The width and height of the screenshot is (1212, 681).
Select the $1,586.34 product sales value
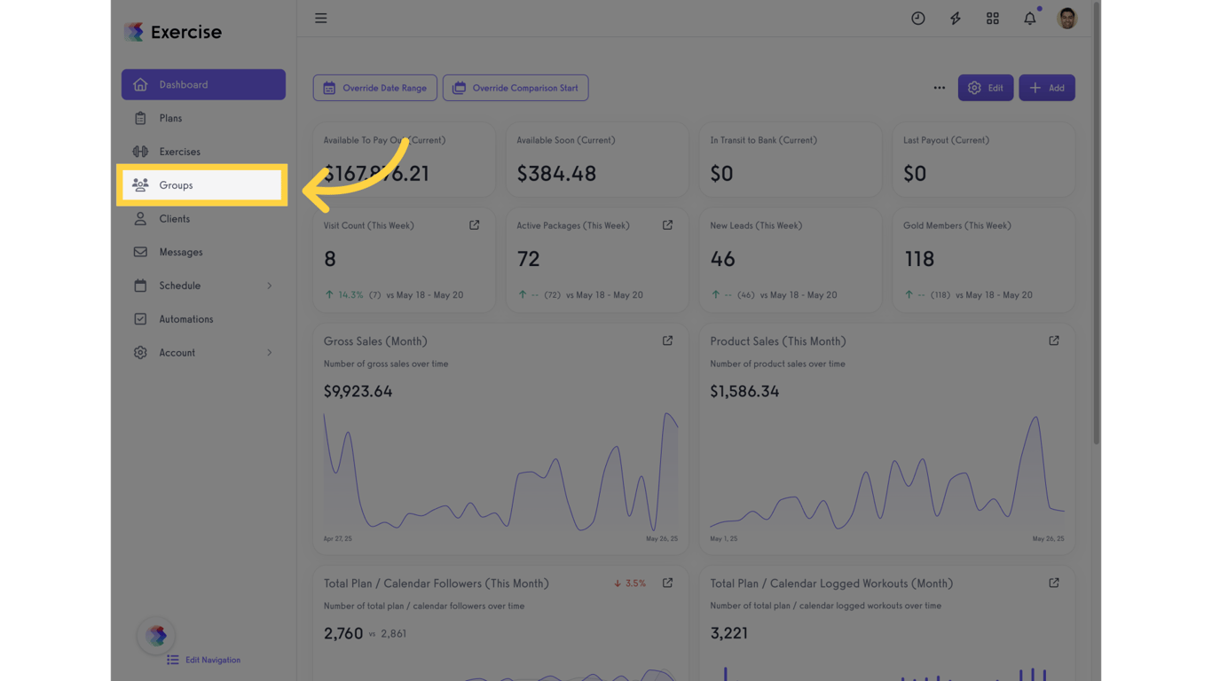744,391
